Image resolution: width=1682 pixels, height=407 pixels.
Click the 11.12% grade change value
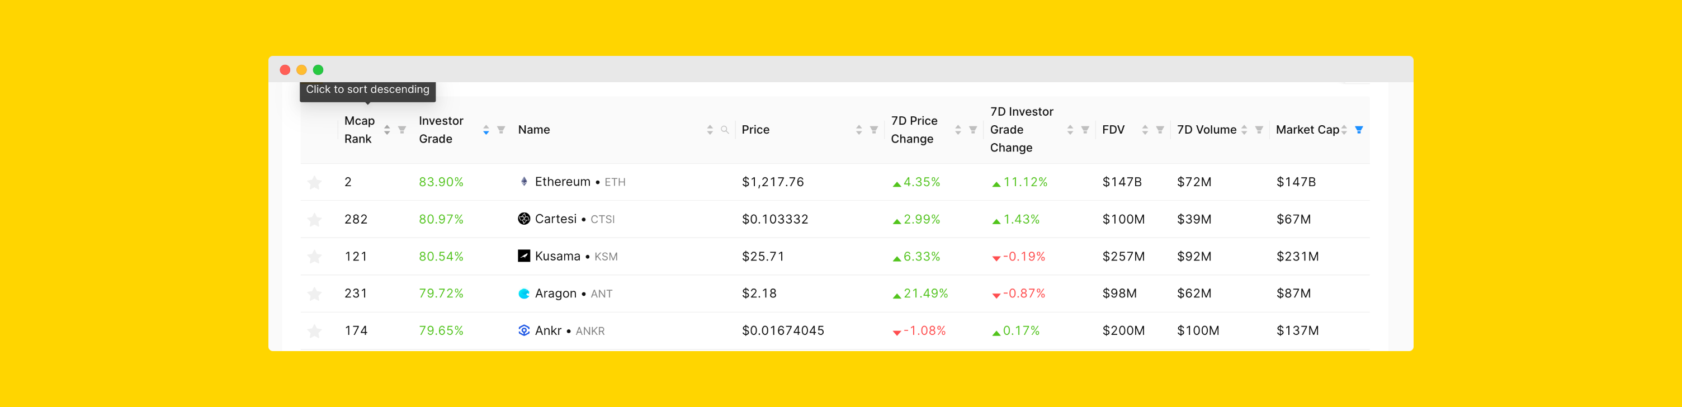[x=1024, y=182]
